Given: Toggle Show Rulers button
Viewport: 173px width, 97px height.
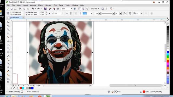Looking at the screenshot, I should (x=79, y=9).
